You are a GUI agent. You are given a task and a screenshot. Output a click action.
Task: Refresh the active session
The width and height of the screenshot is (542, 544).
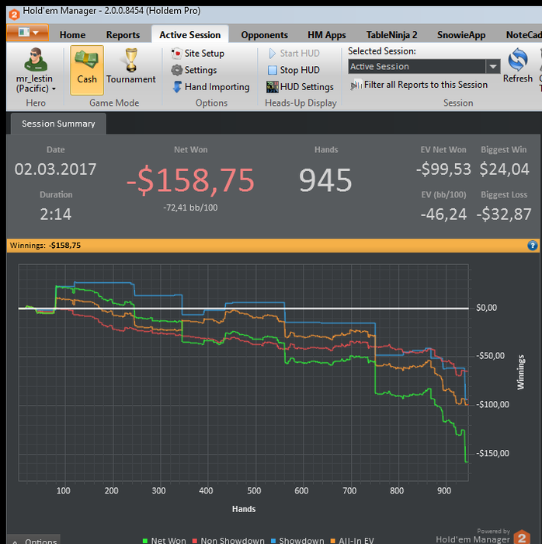[x=518, y=66]
